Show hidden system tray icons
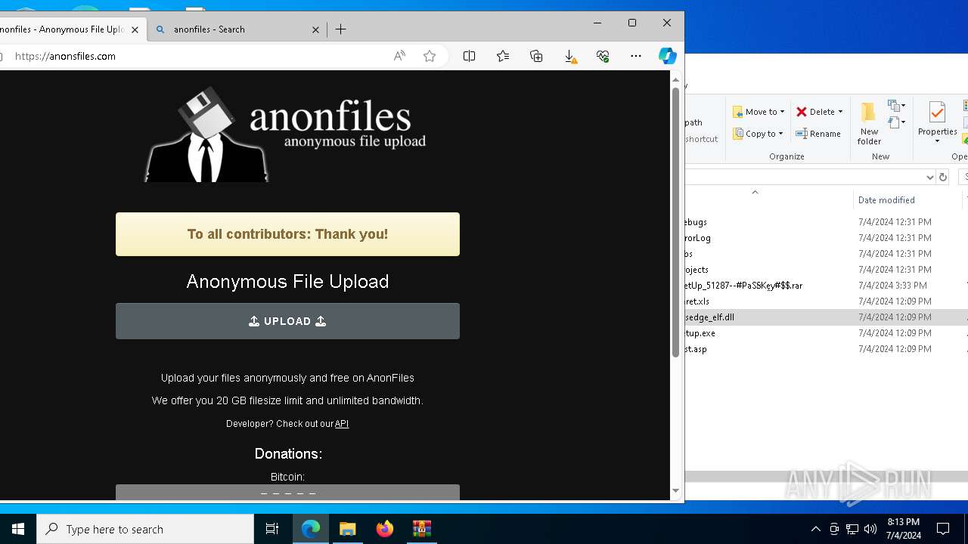Screen dimensions: 968x544 pyautogui.click(x=815, y=529)
